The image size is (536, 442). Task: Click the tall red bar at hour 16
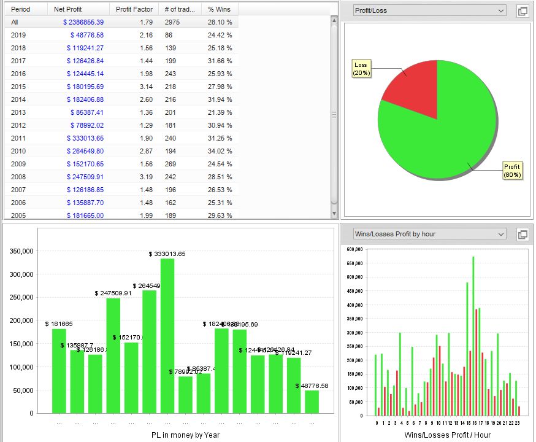476,363
